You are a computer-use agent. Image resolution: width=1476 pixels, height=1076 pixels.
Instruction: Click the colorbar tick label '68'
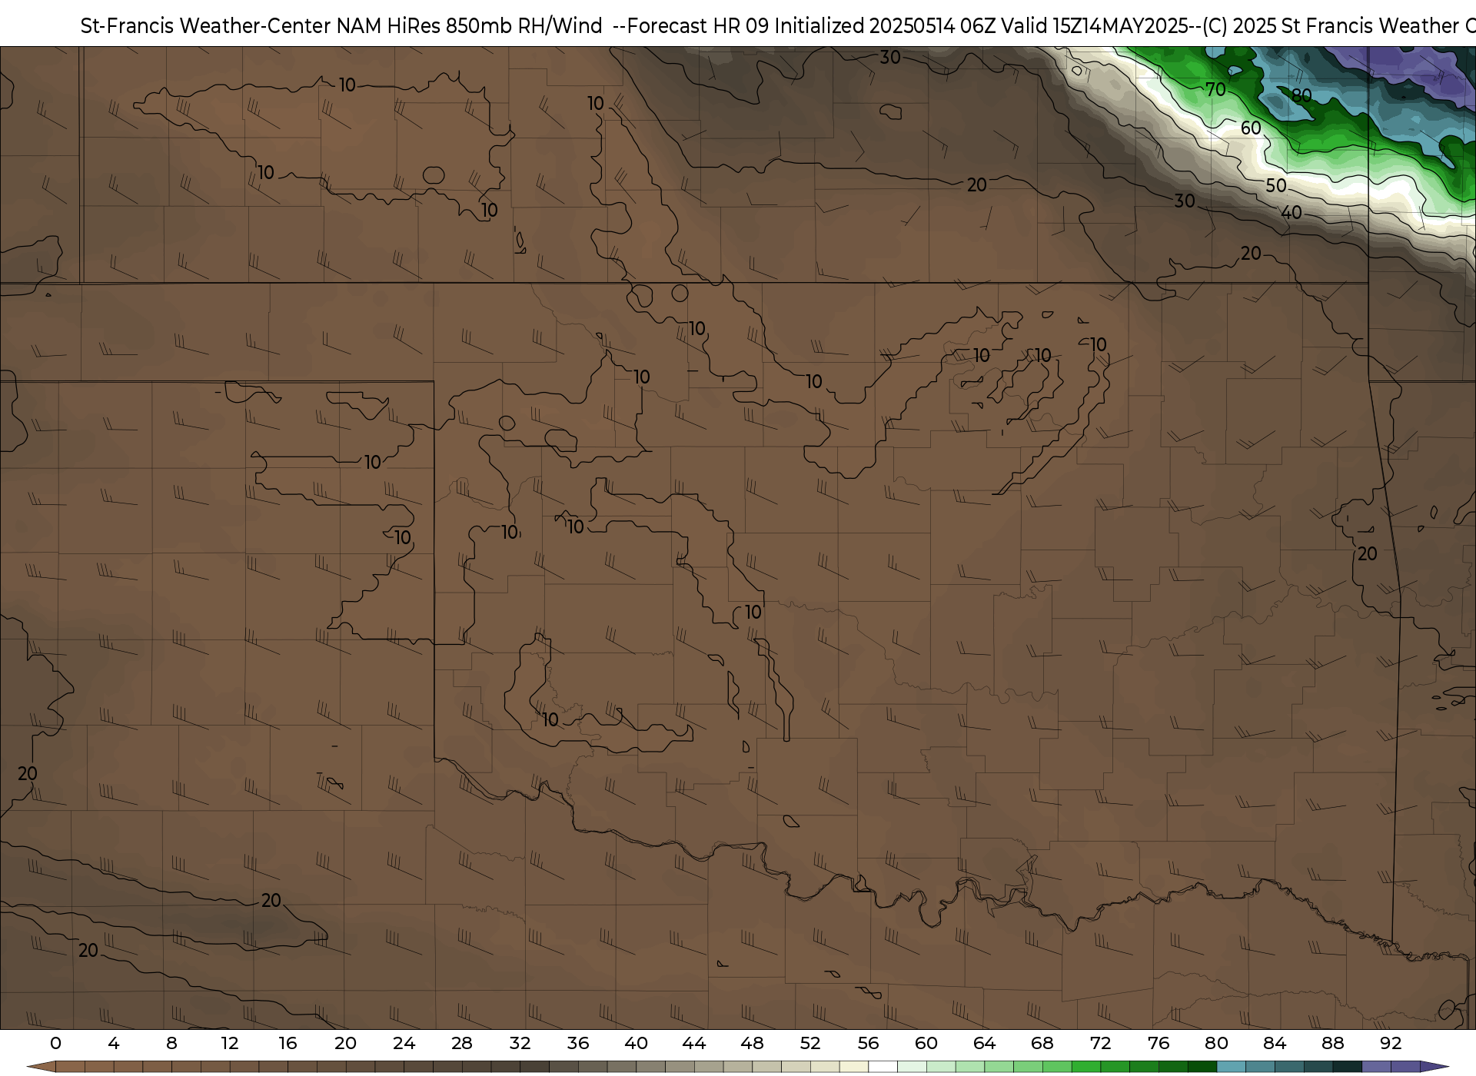(1042, 1043)
